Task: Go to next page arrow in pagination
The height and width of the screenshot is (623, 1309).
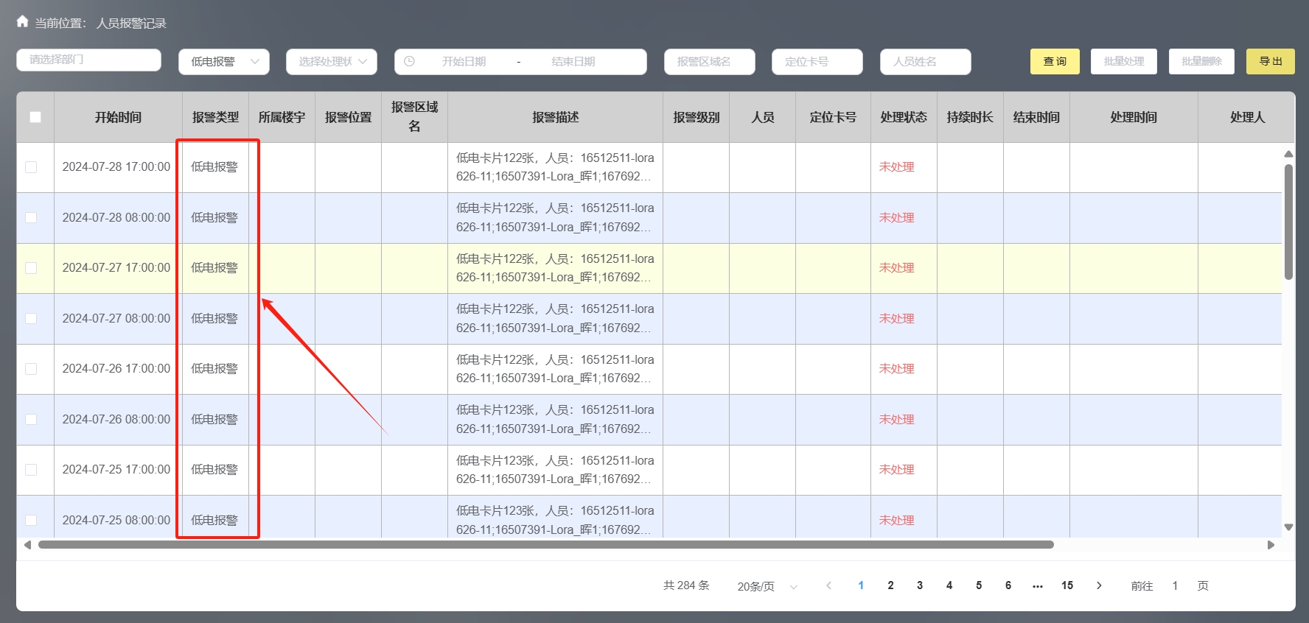Action: tap(1099, 585)
